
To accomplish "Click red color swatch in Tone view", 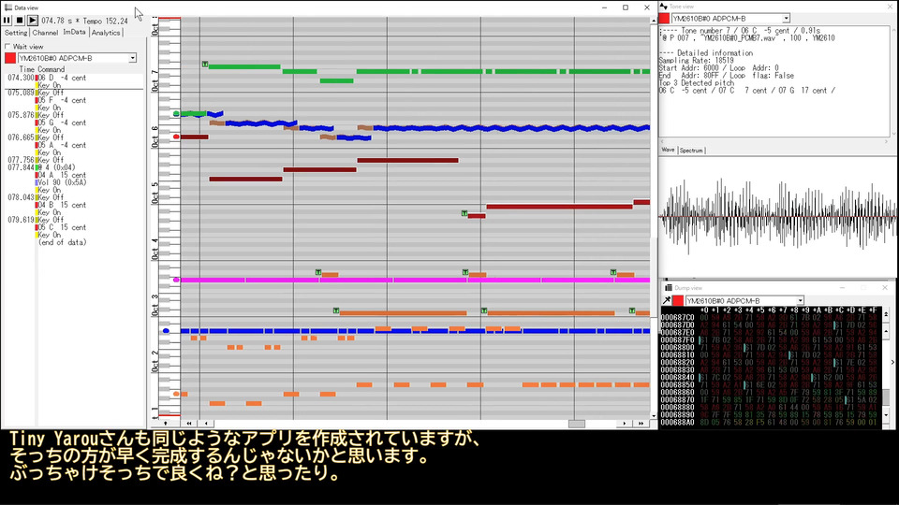I will point(665,19).
